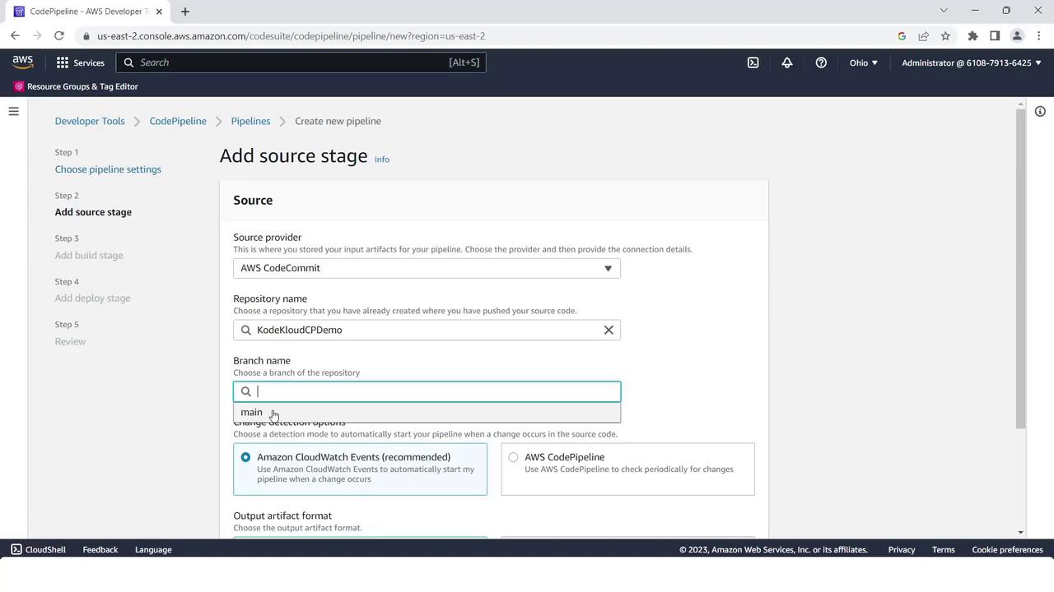Go to CodePipeline breadcrumb
Image resolution: width=1054 pixels, height=592 pixels.
178,121
